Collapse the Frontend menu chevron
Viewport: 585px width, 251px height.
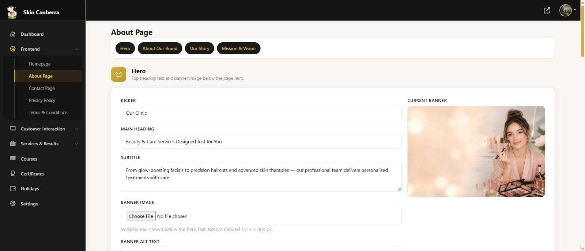click(76, 49)
